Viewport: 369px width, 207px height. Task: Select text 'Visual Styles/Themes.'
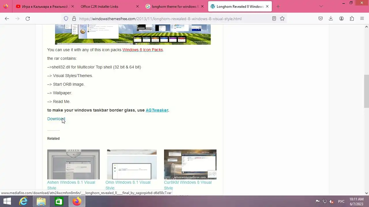pos(73,76)
